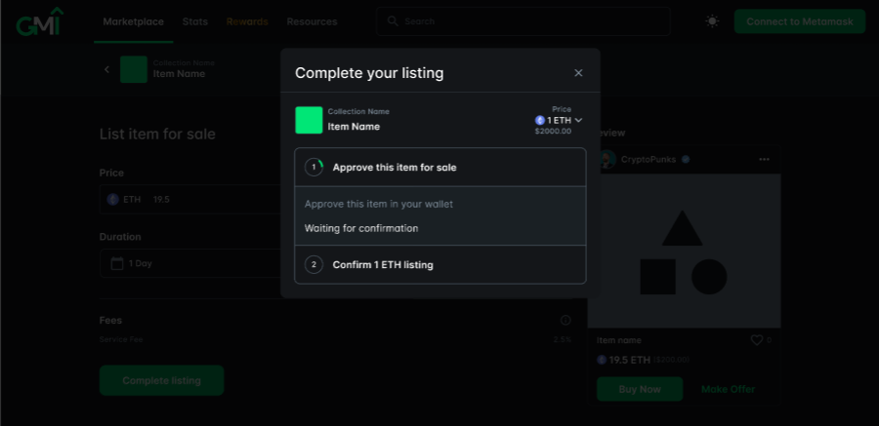
Task: Open the preview card three-dots menu
Action: point(764,160)
